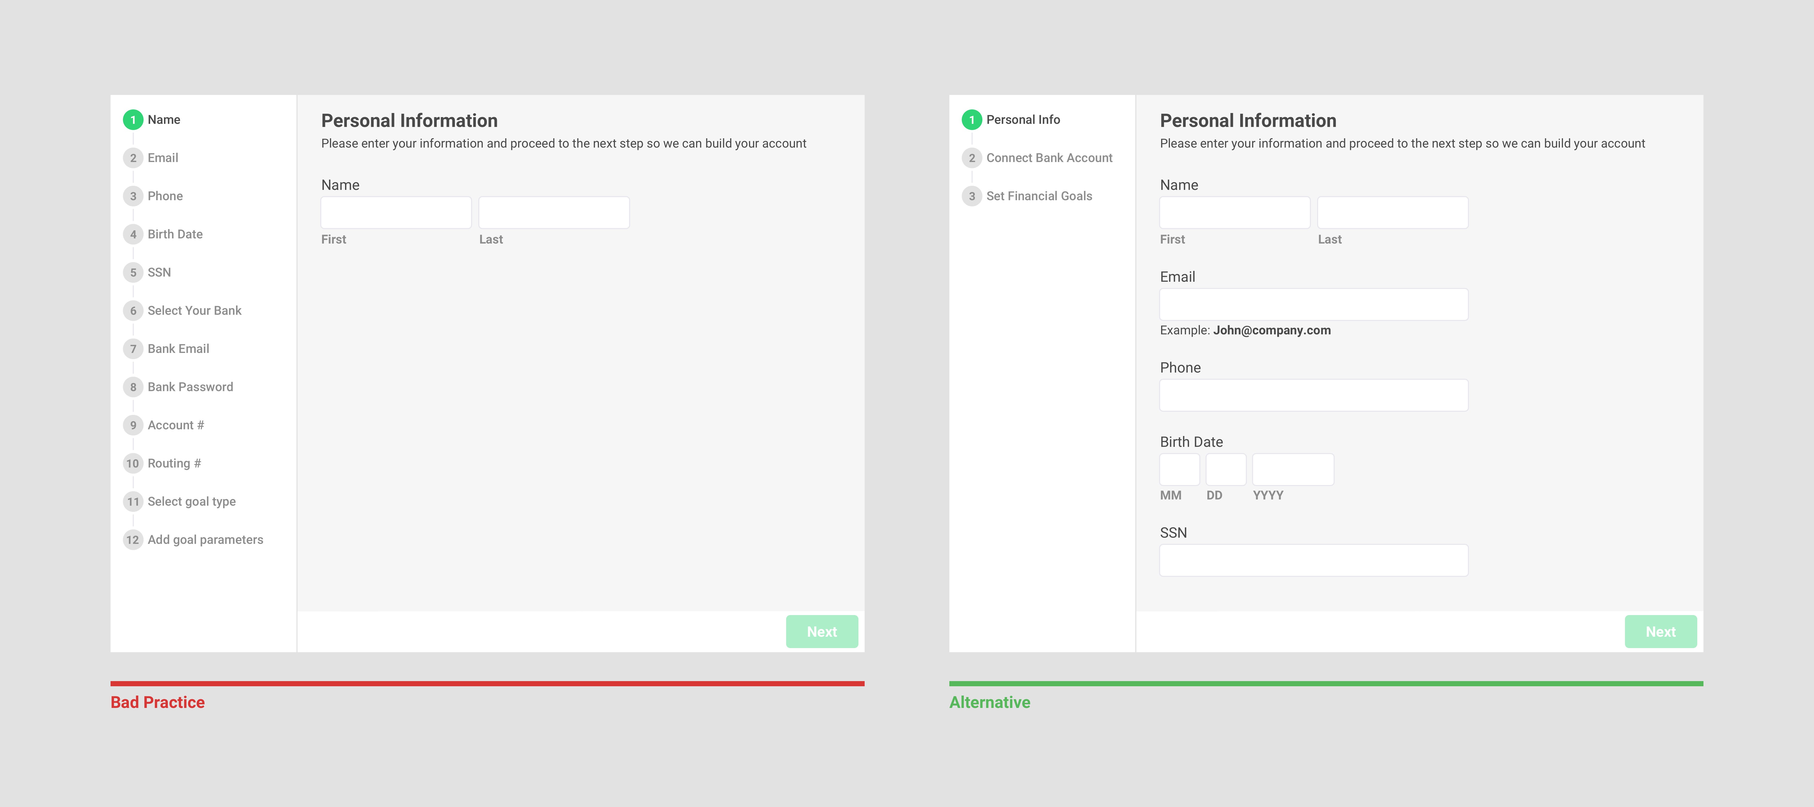Image resolution: width=1814 pixels, height=807 pixels.
Task: Jump to the Bank Password step
Action: tap(190, 387)
